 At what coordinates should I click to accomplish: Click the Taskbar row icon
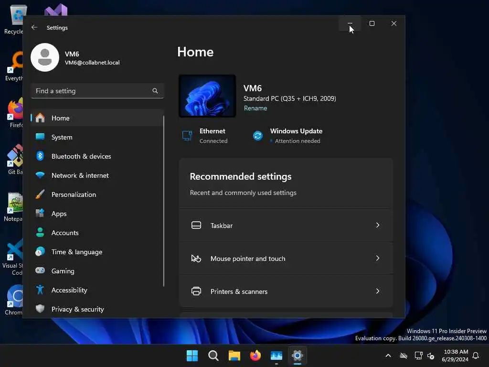click(196, 226)
